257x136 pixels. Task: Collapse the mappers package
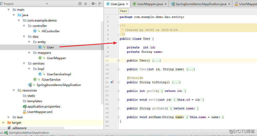tap(29, 53)
